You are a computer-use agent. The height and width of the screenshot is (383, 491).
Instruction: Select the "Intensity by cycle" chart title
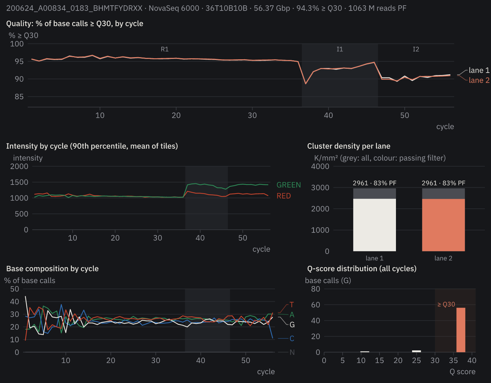[x=92, y=146]
